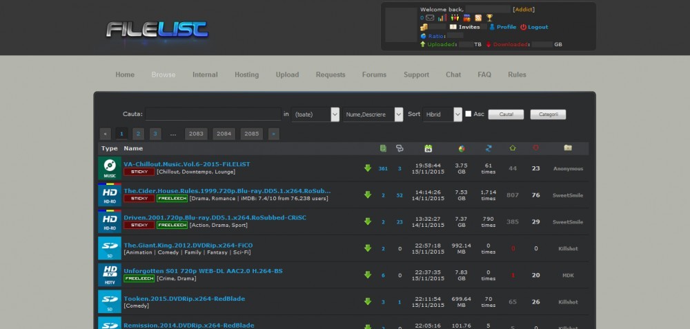Sort by uploader folder column icon
The height and width of the screenshot is (329, 690).
click(x=568, y=148)
